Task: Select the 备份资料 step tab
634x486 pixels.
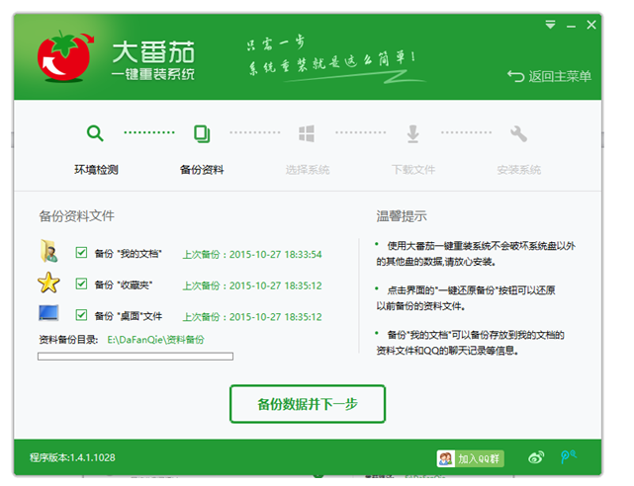Action: pos(202,170)
